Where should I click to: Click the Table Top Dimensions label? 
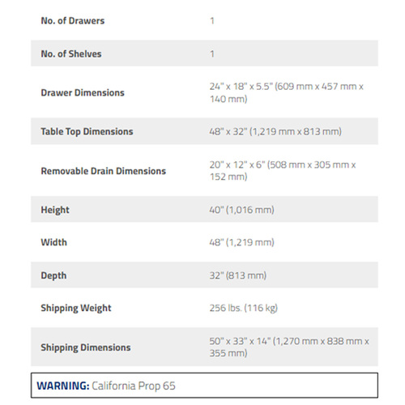(x=87, y=131)
